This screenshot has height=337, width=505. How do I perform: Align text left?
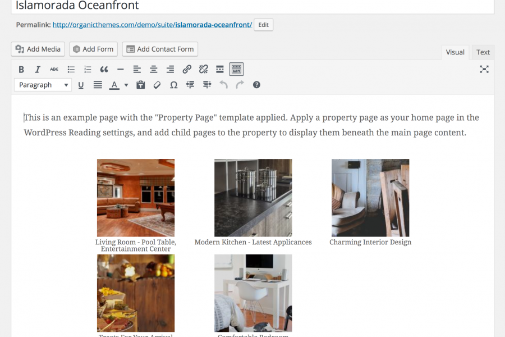[137, 69]
